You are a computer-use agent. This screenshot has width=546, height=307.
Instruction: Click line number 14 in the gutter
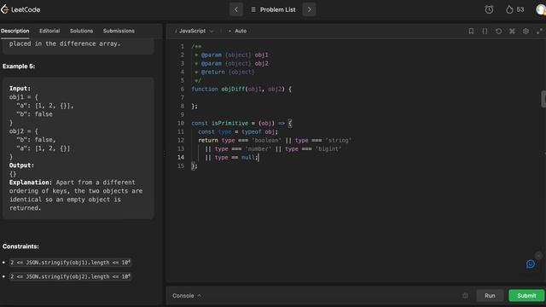(181, 157)
